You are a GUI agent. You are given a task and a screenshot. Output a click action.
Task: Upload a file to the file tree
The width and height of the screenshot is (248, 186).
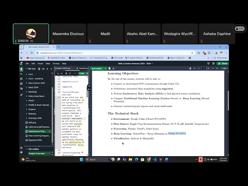click(x=47, y=69)
